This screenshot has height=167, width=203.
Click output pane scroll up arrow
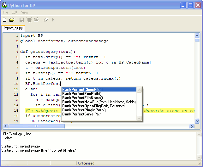point(199,135)
